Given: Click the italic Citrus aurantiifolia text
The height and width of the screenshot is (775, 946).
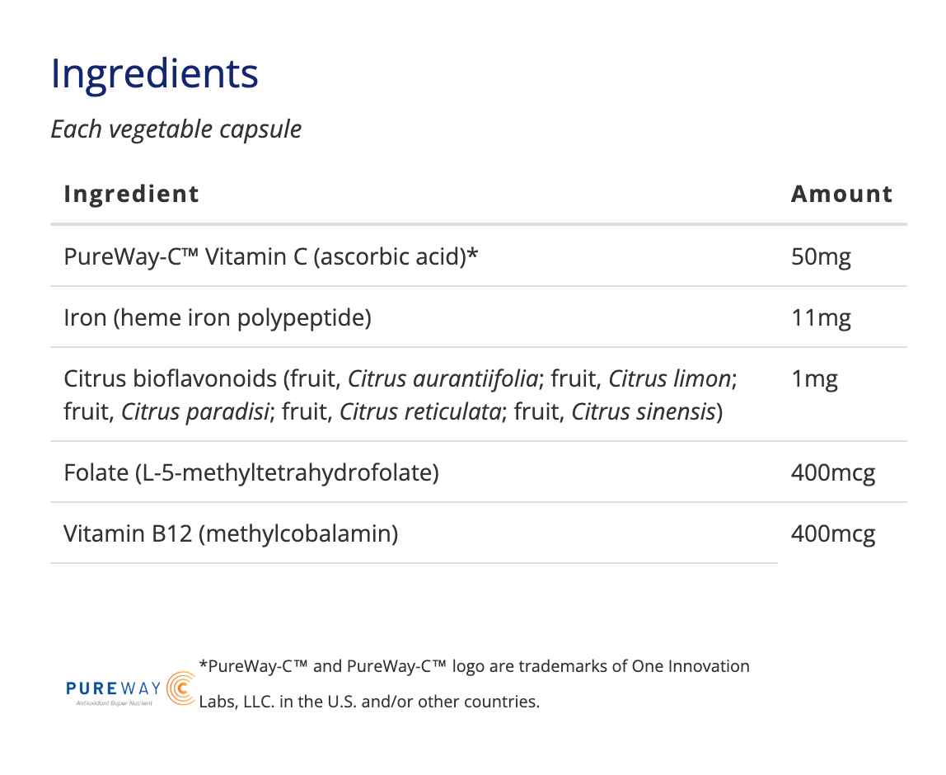Looking at the screenshot, I should 443,378.
